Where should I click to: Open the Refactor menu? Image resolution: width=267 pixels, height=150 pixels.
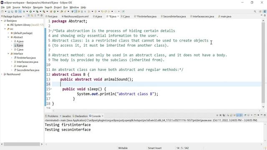(27, 7)
